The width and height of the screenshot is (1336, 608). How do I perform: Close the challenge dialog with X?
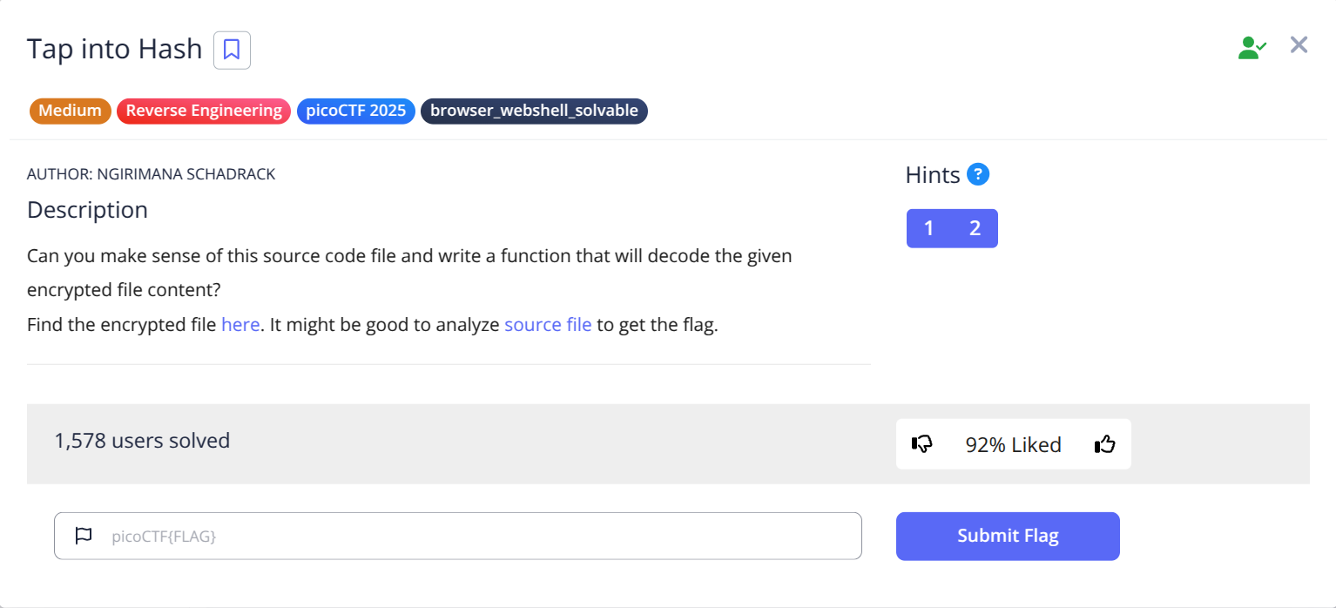pos(1299,45)
